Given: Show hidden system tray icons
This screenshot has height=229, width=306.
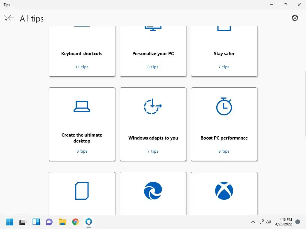Looking at the screenshot, I should click(x=253, y=222).
